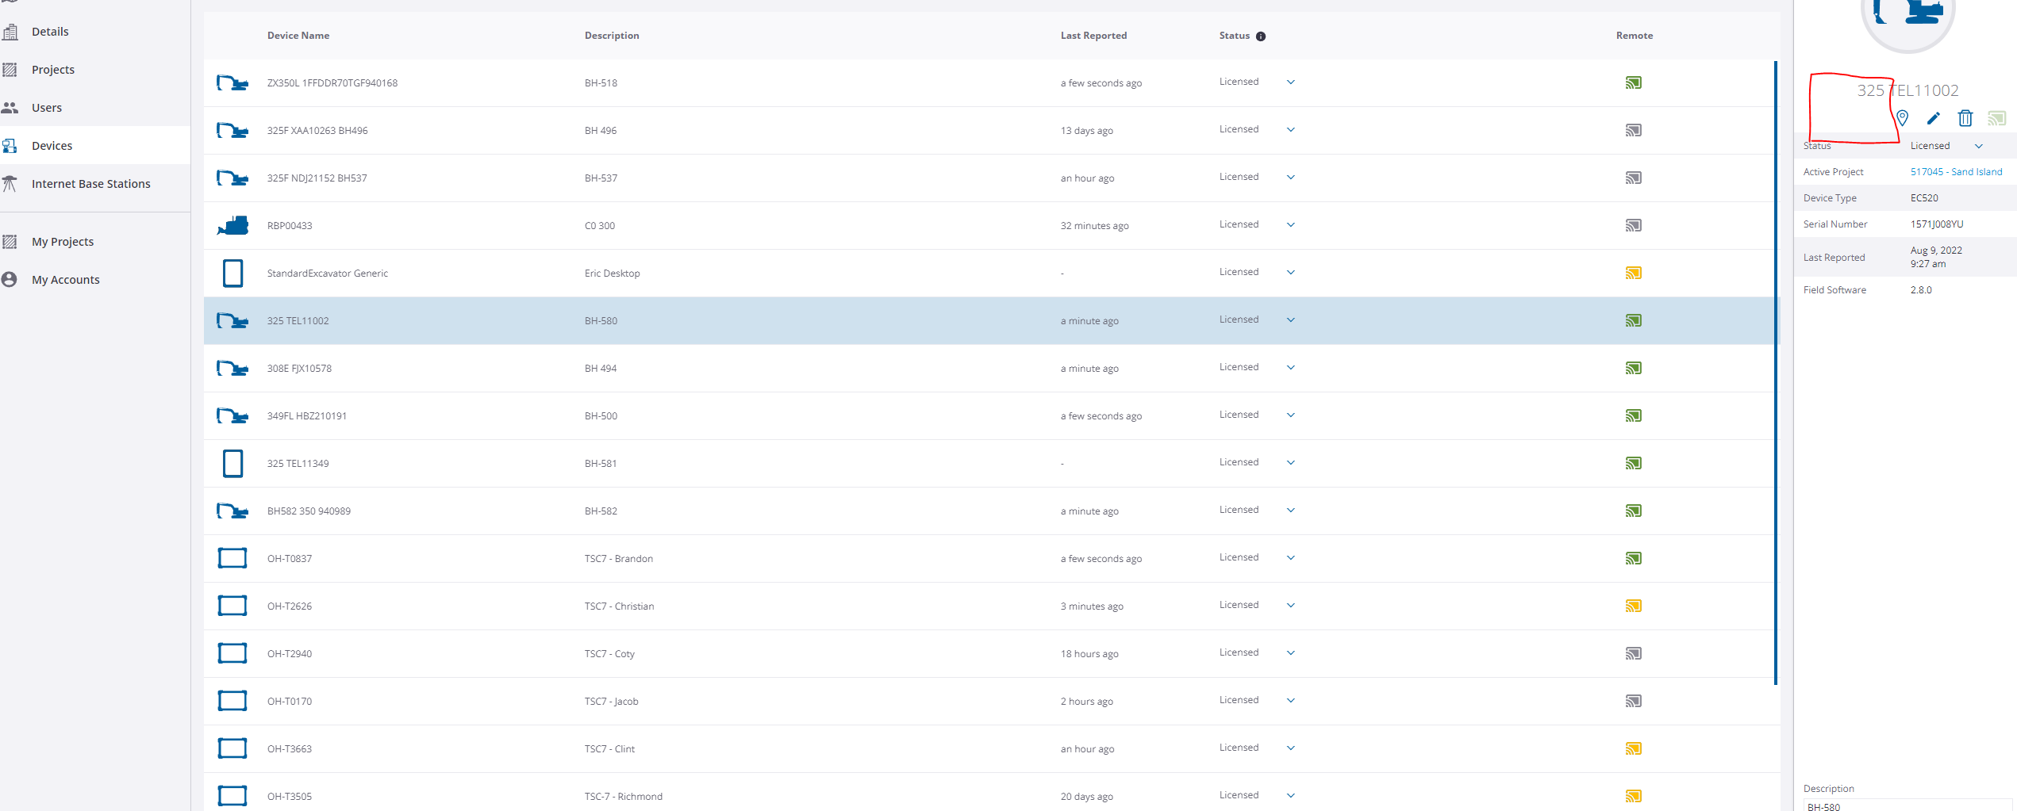Open remote access for ZX350L 1FFDDR70TGF940168
This screenshot has width=2017, height=811.
click(1633, 82)
